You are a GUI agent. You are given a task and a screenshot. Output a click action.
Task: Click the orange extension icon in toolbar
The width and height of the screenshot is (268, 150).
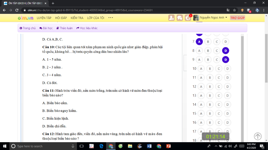[242, 10]
